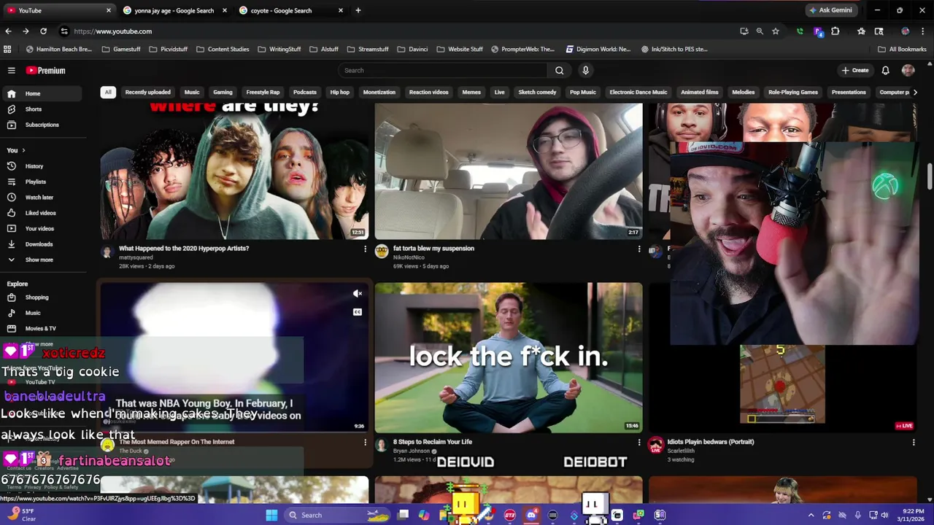The image size is (934, 525).
Task: Open the taskbar Search box
Action: click(x=336, y=515)
